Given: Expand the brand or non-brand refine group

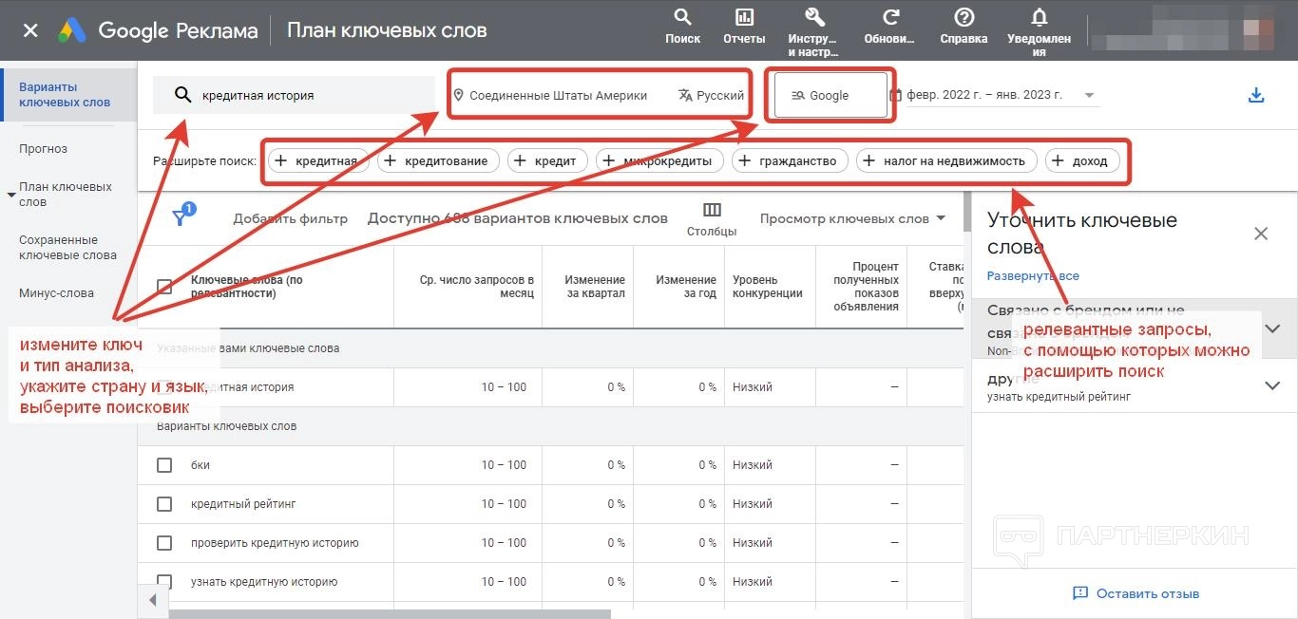Looking at the screenshot, I should click(1273, 328).
